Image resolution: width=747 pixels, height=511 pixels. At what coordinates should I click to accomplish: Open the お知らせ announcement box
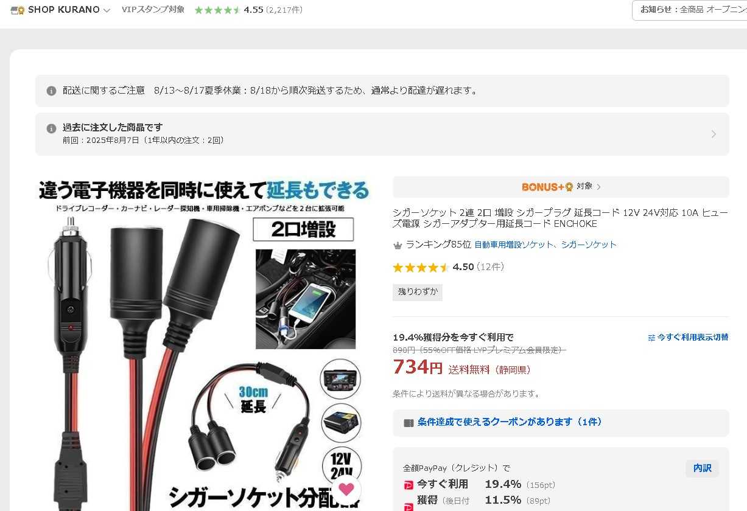[x=689, y=10]
